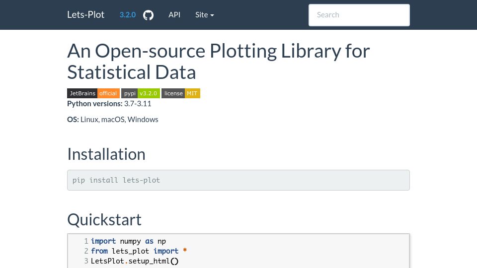Screen dimensions: 477x268
Task: Focus the Search input field
Action: [359, 15]
